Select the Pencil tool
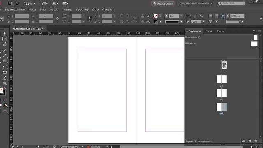 [5, 55]
